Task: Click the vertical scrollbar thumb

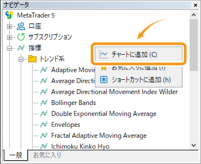Action: pyautogui.click(x=194, y=45)
